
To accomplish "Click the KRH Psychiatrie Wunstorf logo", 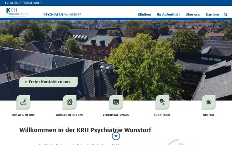I will pyautogui.click(x=18, y=12).
